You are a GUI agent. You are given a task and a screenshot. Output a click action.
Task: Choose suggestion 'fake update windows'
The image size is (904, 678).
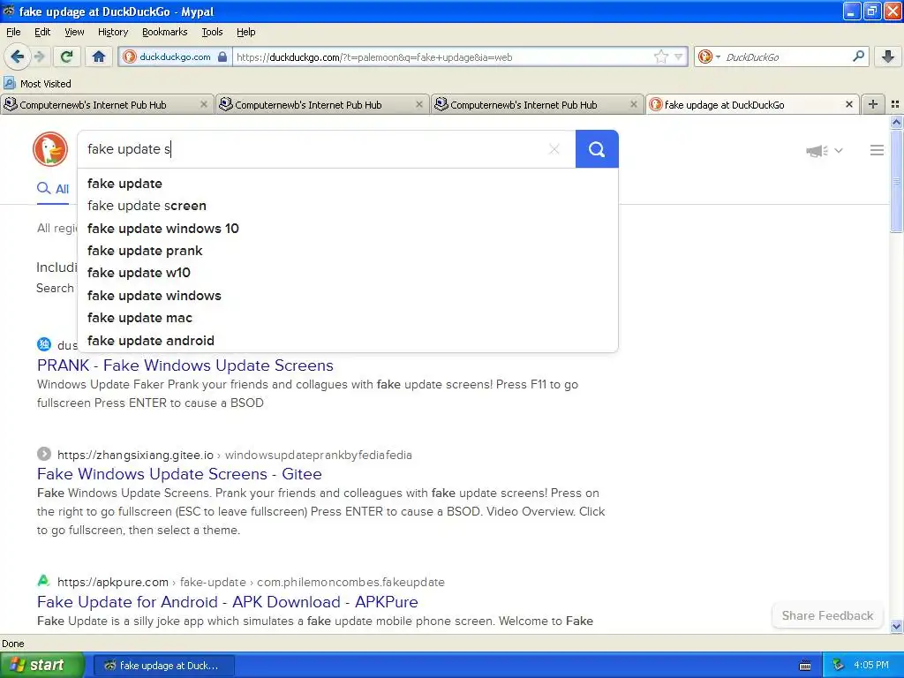click(x=348, y=295)
